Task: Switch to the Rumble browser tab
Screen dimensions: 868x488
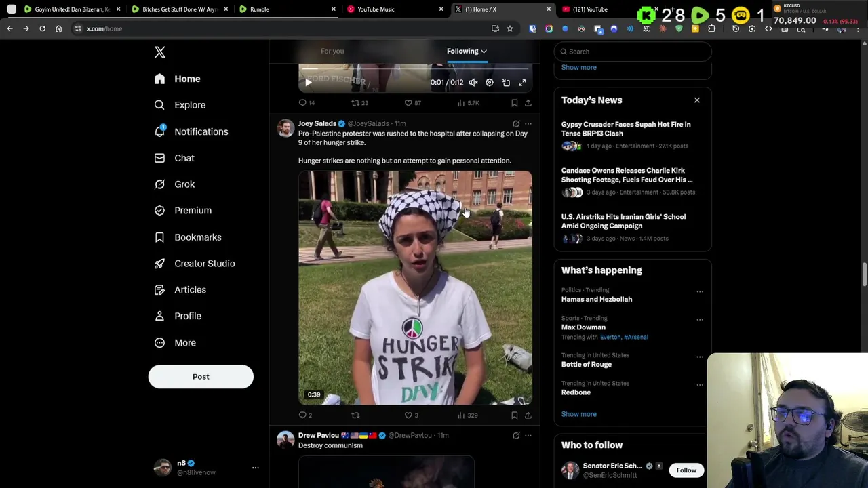Action: click(x=287, y=9)
